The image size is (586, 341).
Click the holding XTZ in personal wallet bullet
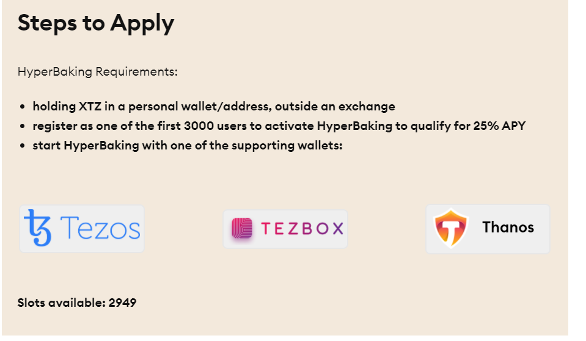click(214, 106)
